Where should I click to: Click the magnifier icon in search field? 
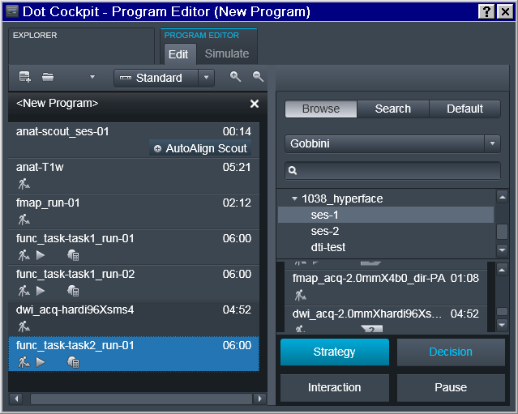click(x=293, y=170)
